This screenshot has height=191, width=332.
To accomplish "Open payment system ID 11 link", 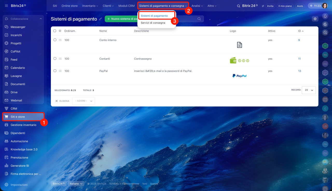I will (x=299, y=59).
